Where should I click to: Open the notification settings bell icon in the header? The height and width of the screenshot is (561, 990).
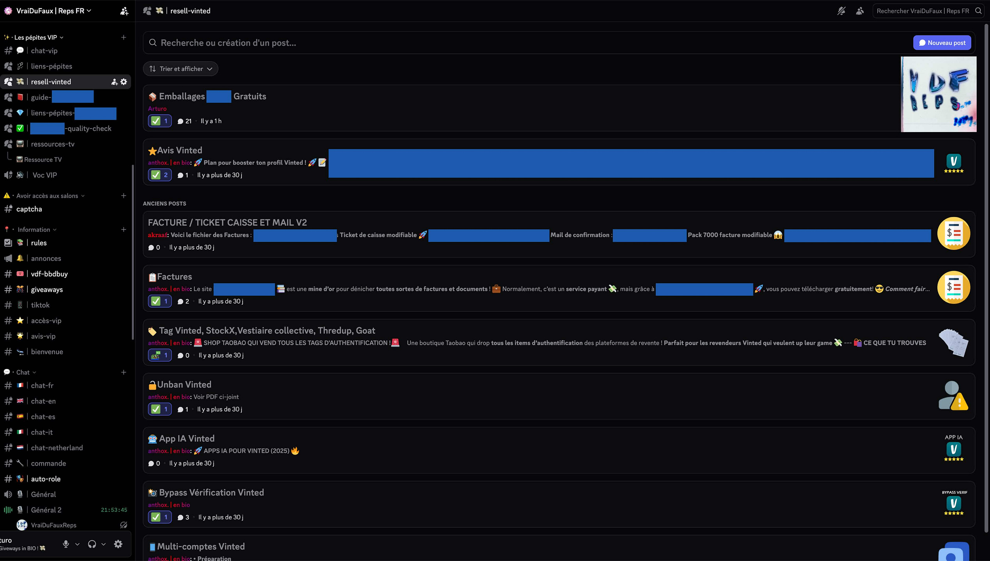[841, 11]
